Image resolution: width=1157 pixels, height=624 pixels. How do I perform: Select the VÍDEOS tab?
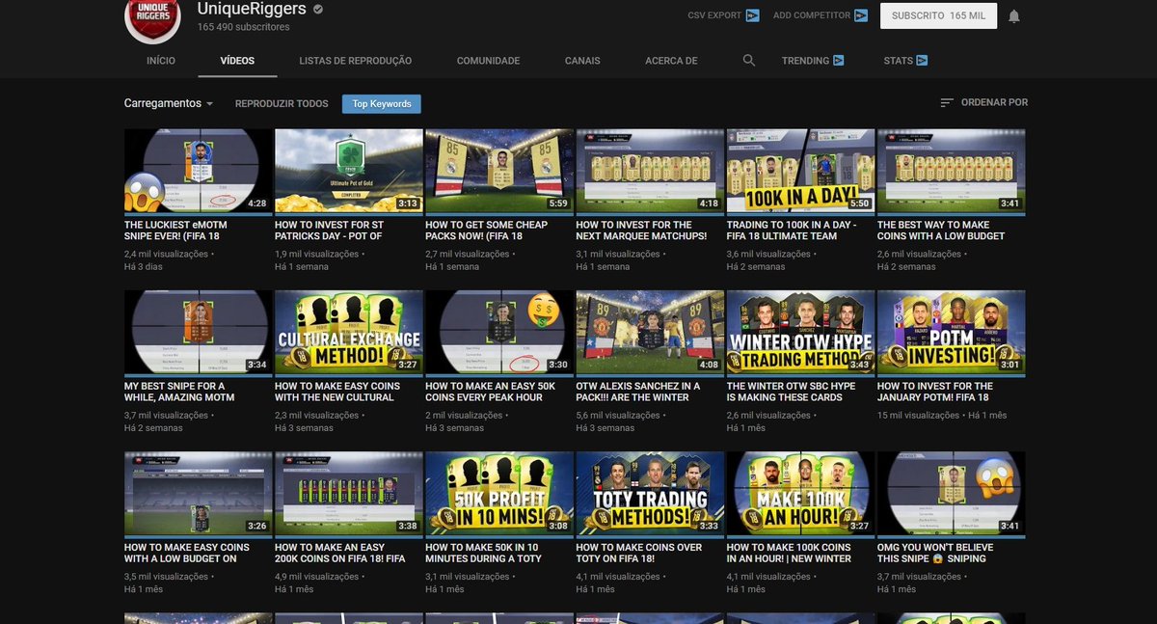tap(237, 61)
